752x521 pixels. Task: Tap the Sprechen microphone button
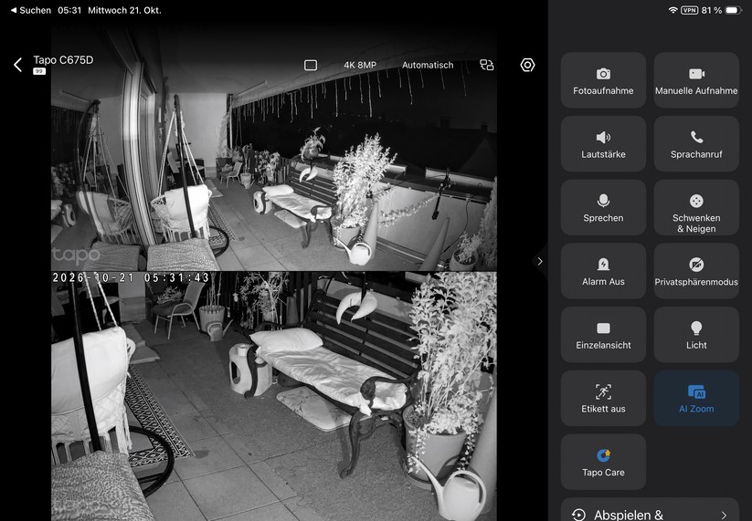pos(603,207)
